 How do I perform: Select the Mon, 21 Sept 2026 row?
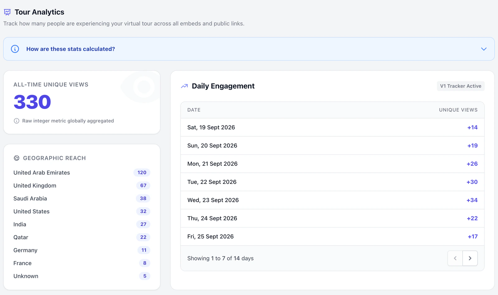[332, 164]
